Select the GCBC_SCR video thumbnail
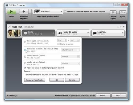 [14, 33]
